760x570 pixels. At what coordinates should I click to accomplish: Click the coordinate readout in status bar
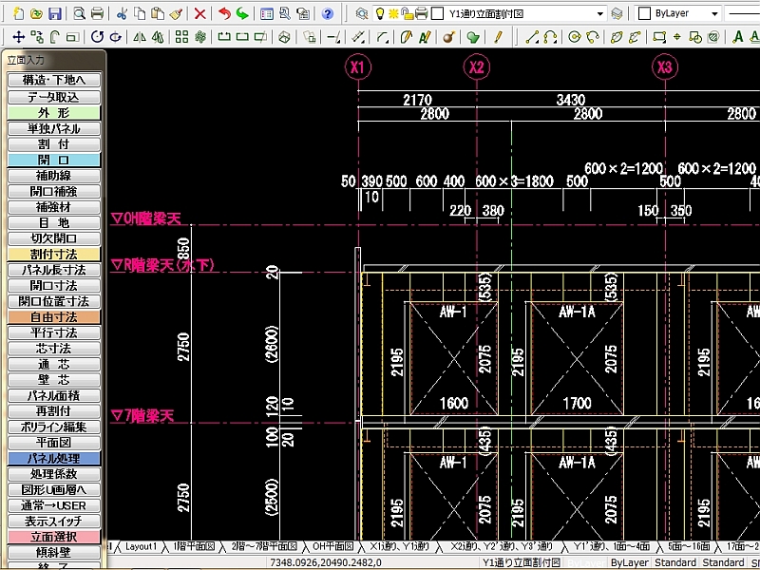326,562
